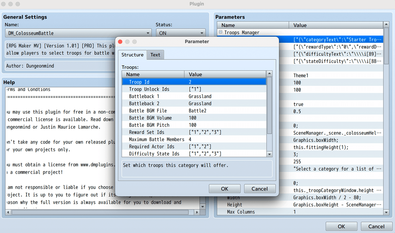Switch to the Structure tab

pos(133,55)
